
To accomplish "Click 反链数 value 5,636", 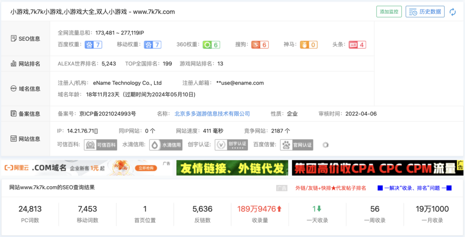I will [202, 209].
